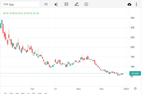Viewport: 142px width, 94px height.
Task: Choose the 1M time range
Action: pos(17,93)
